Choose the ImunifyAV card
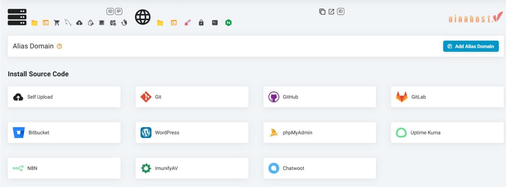This screenshot has height=187, width=506. [192, 168]
